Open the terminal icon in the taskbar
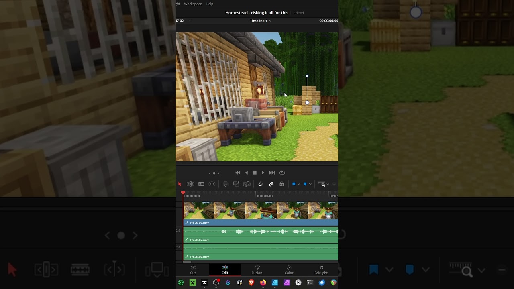Screen dimensions: 514x289 point(310,283)
